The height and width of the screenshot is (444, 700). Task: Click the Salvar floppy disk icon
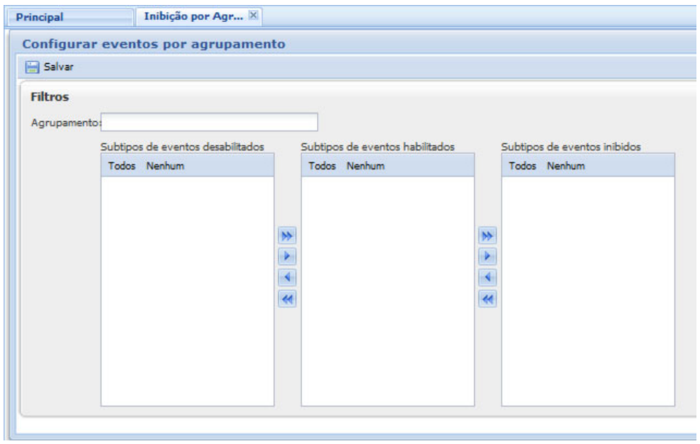31,67
